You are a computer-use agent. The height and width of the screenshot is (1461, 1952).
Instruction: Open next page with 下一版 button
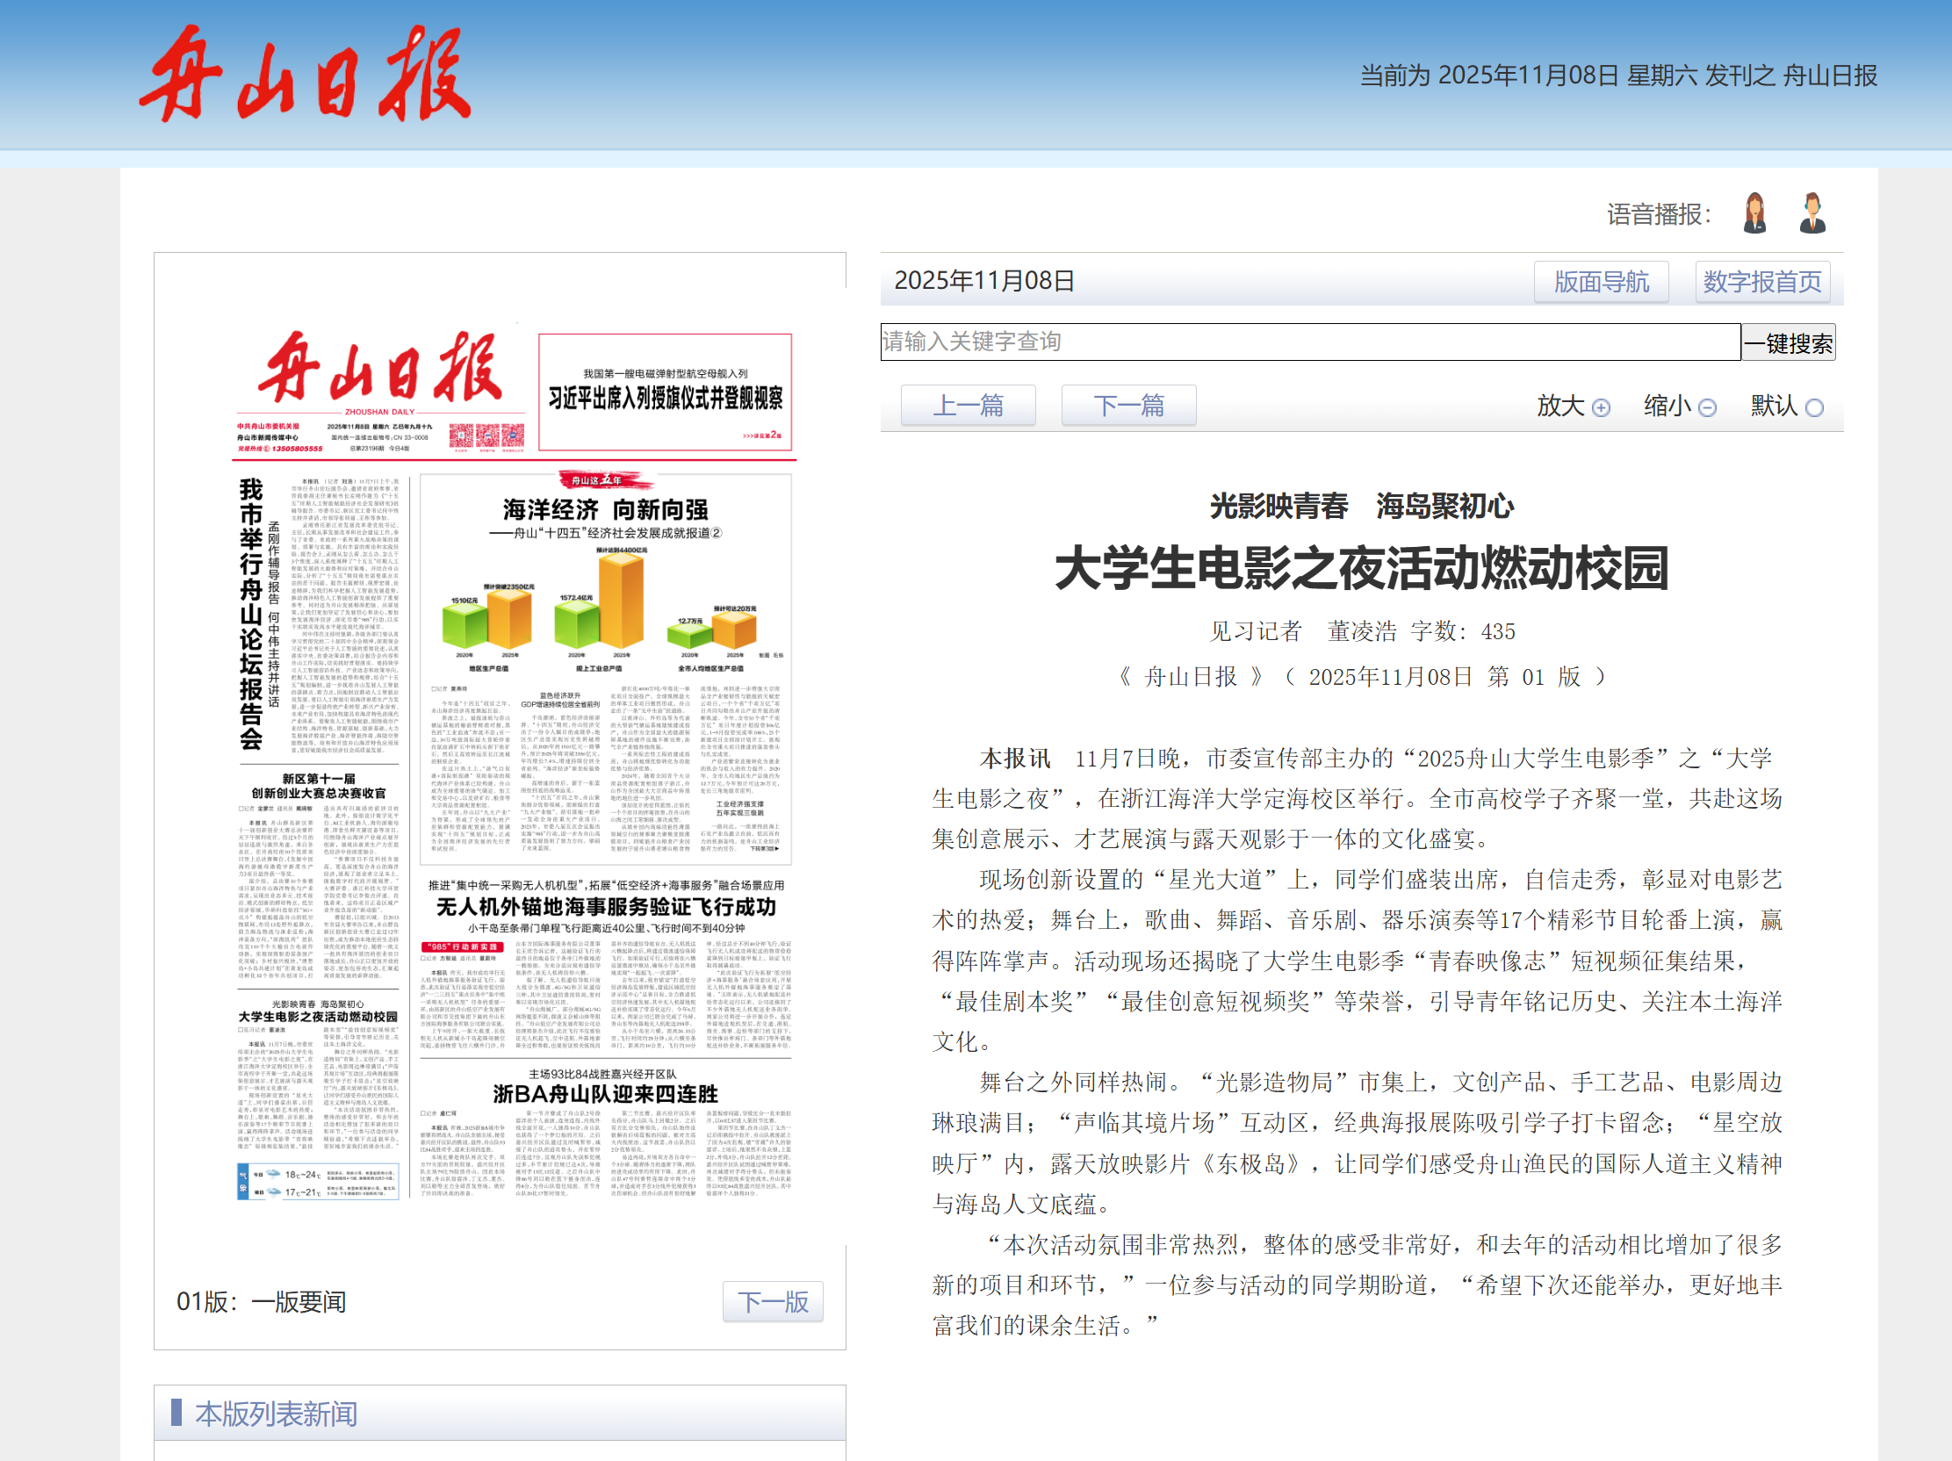point(772,1301)
